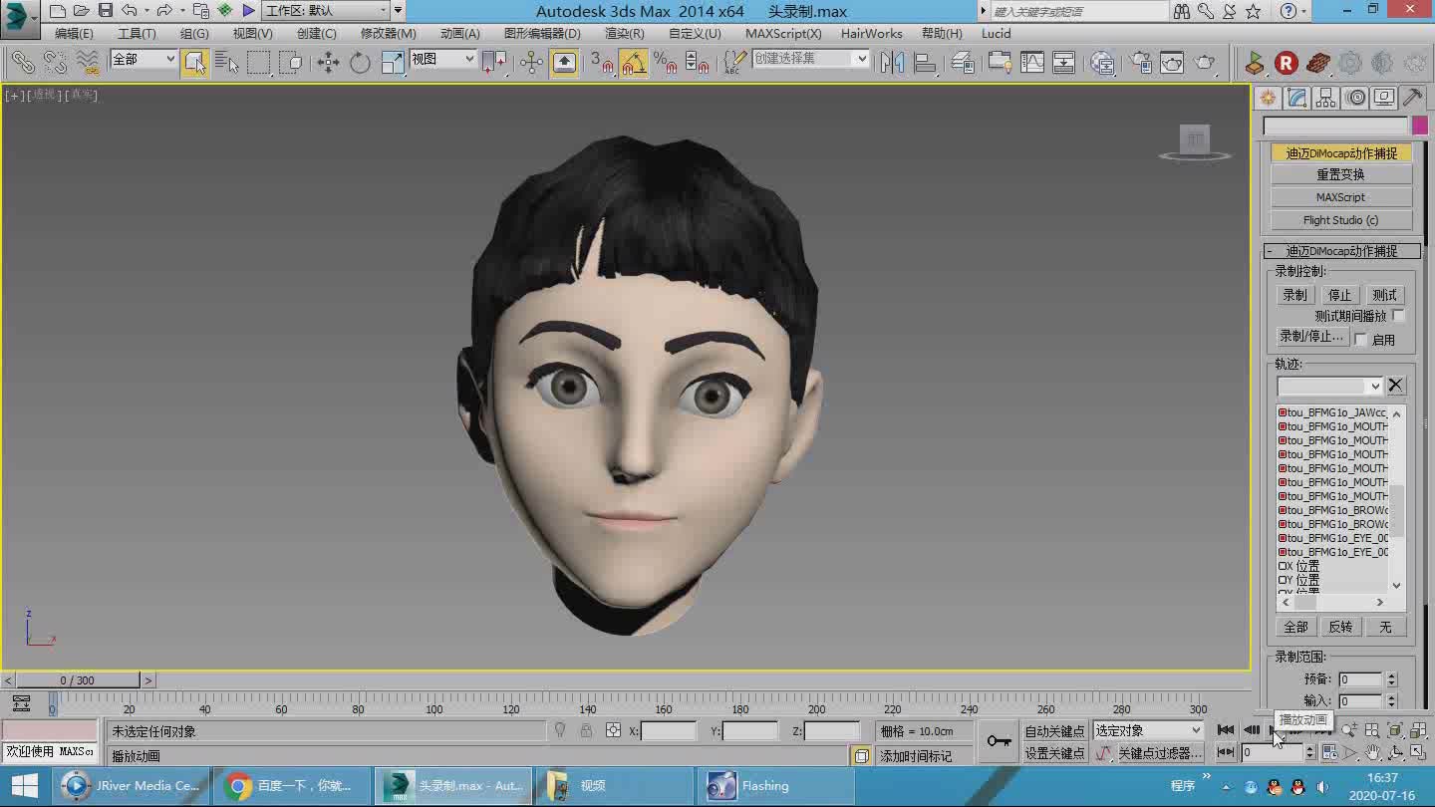Image resolution: width=1435 pixels, height=807 pixels.
Task: Open the application menu arrow beside the logo
Action: point(34,18)
